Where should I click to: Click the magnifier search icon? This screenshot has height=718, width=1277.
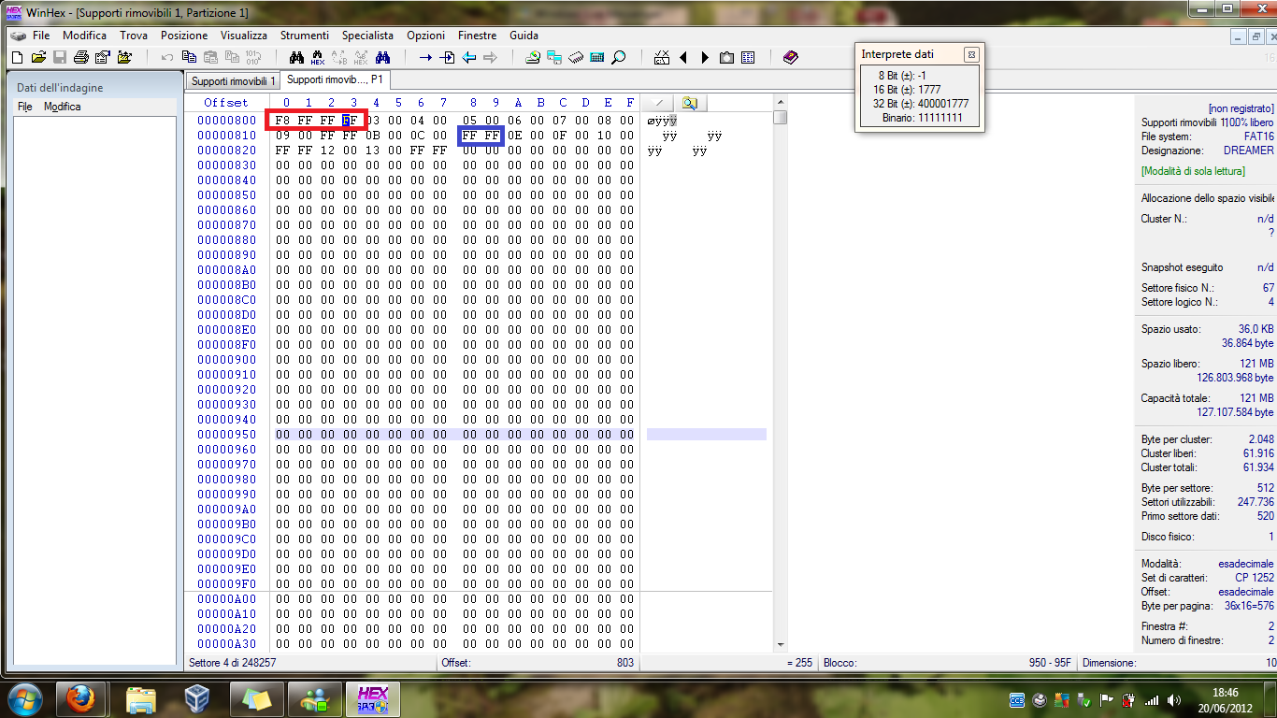click(619, 57)
